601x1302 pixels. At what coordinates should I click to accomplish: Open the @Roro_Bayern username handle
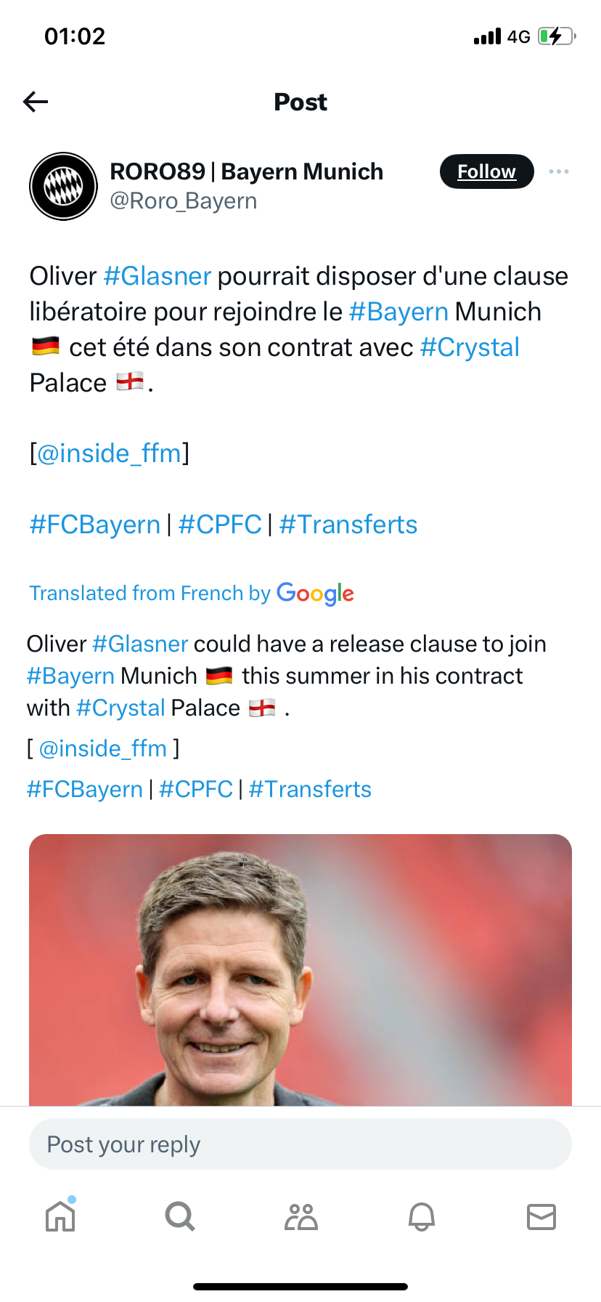[x=184, y=201]
